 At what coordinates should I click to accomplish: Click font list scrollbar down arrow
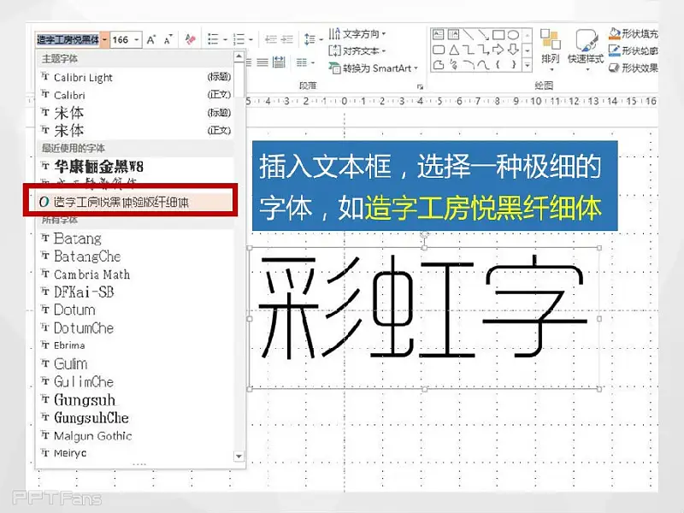tap(239, 457)
